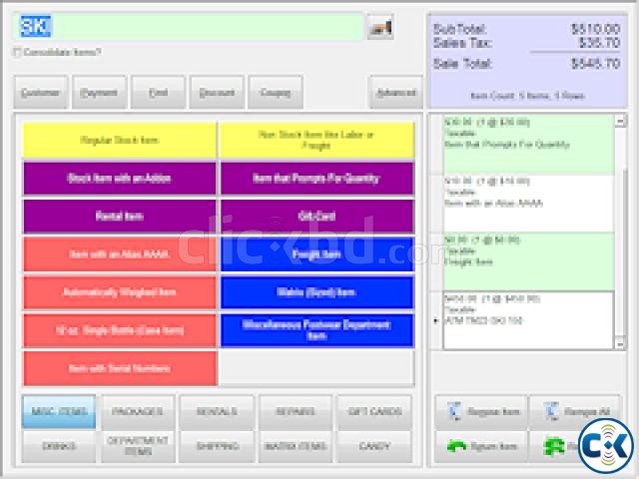
Task: Click the scan icon beside the SKU field
Action: point(379,28)
